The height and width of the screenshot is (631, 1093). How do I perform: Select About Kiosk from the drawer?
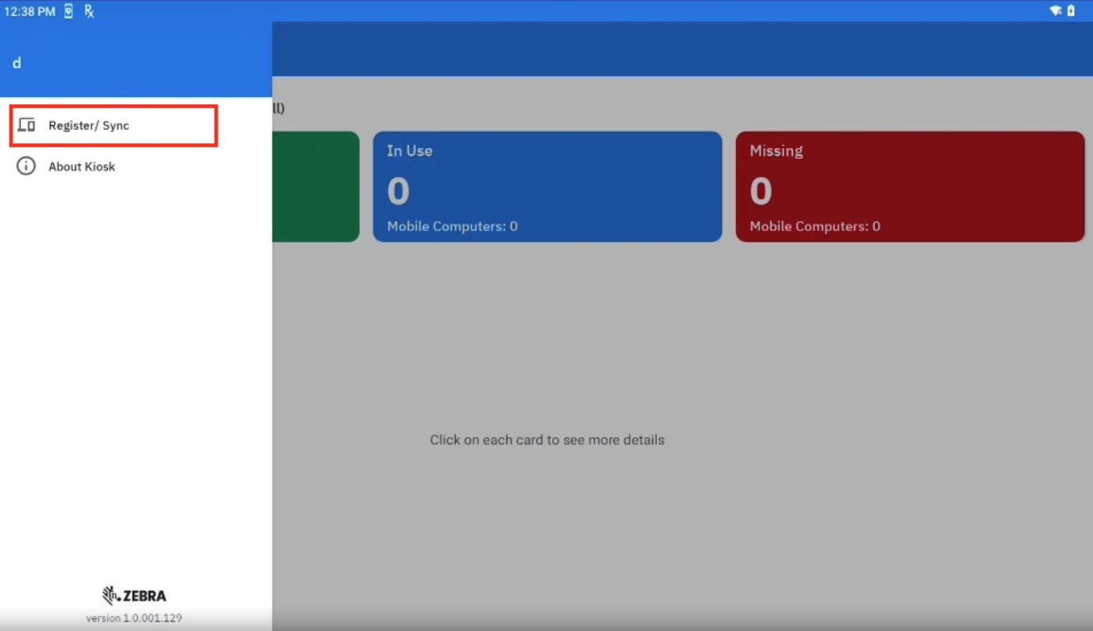(x=81, y=167)
